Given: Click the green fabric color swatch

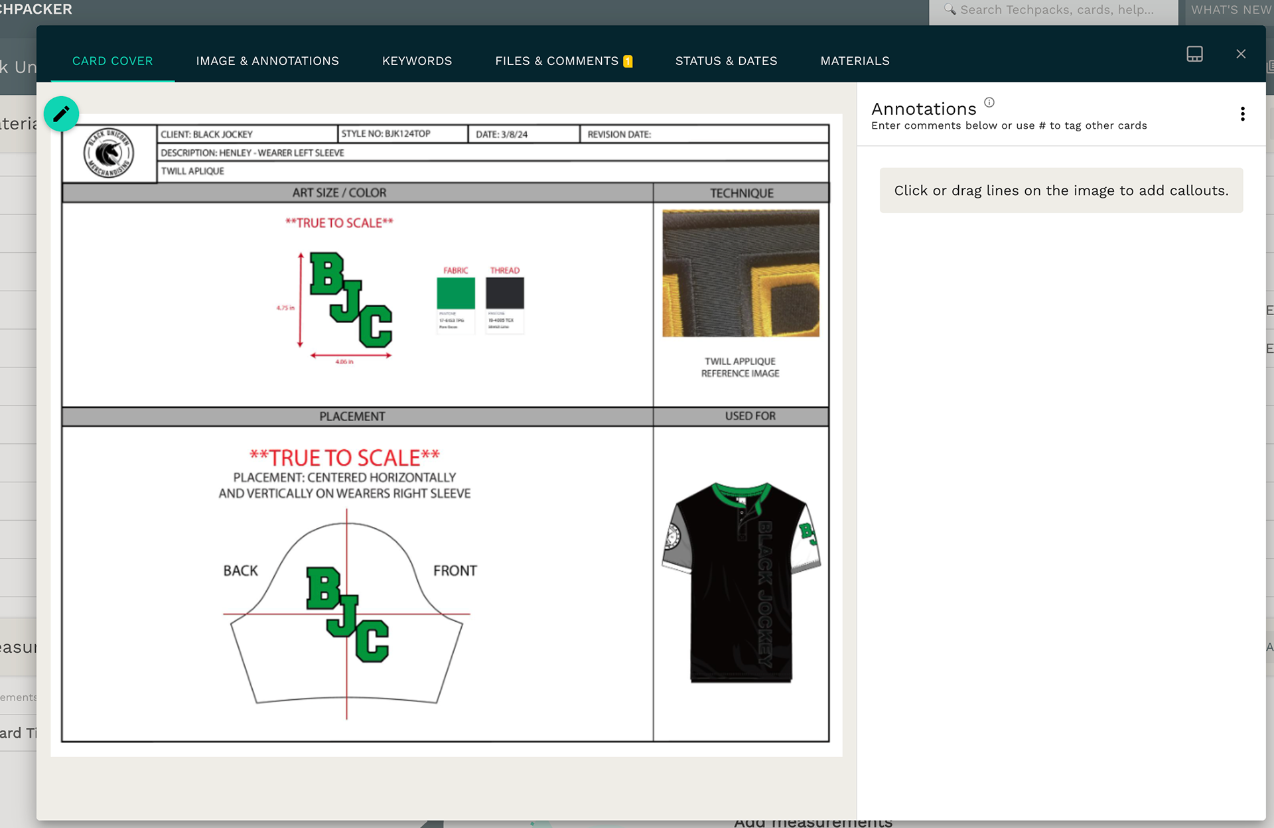Looking at the screenshot, I should pos(456,293).
